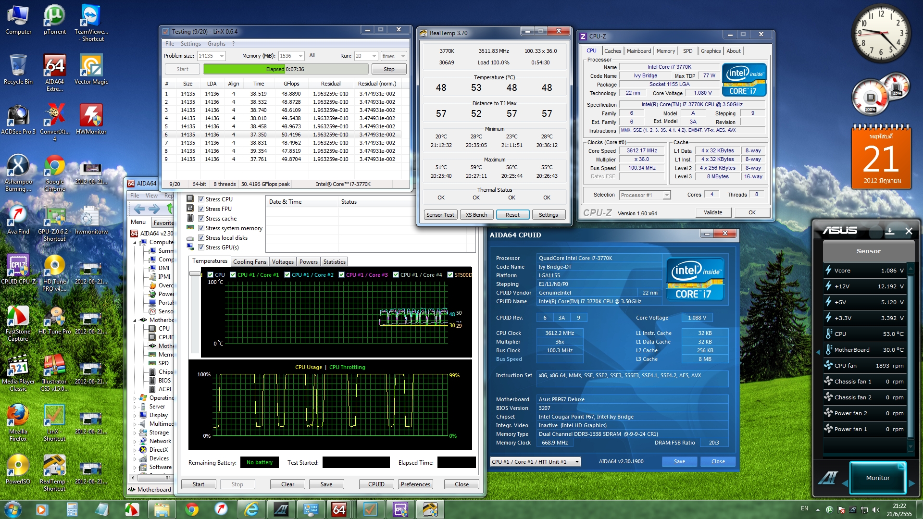The width and height of the screenshot is (923, 519).
Task: Click the AIDA64 back navigation arrow
Action: (x=139, y=209)
